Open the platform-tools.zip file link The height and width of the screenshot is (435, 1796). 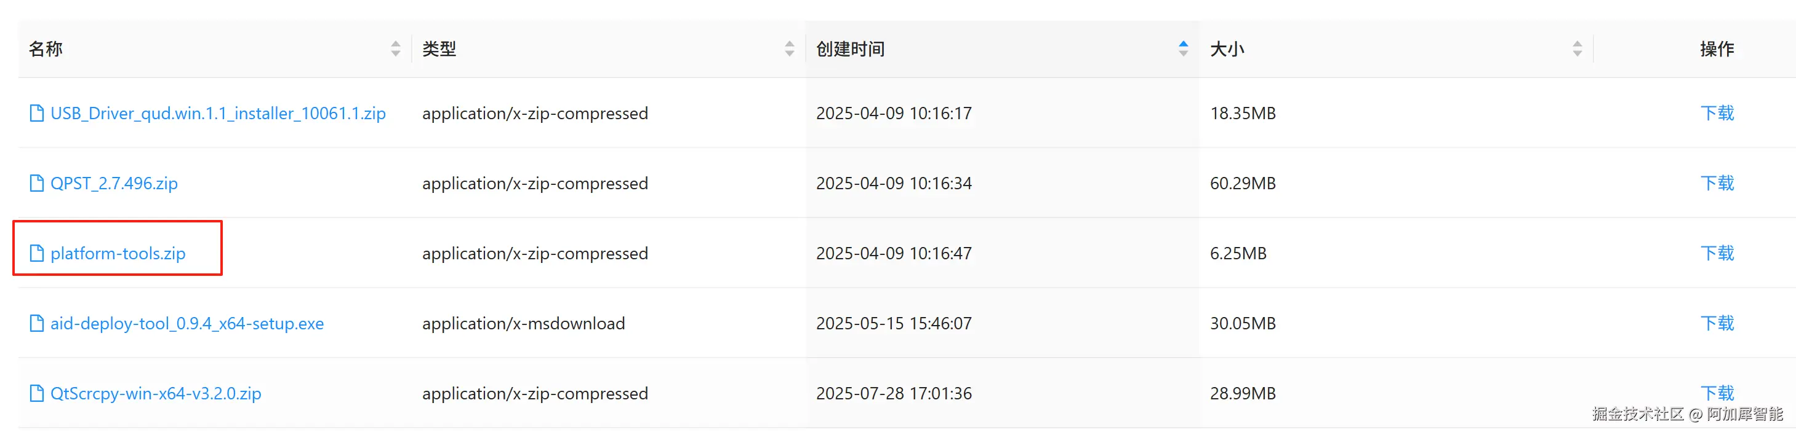point(118,253)
